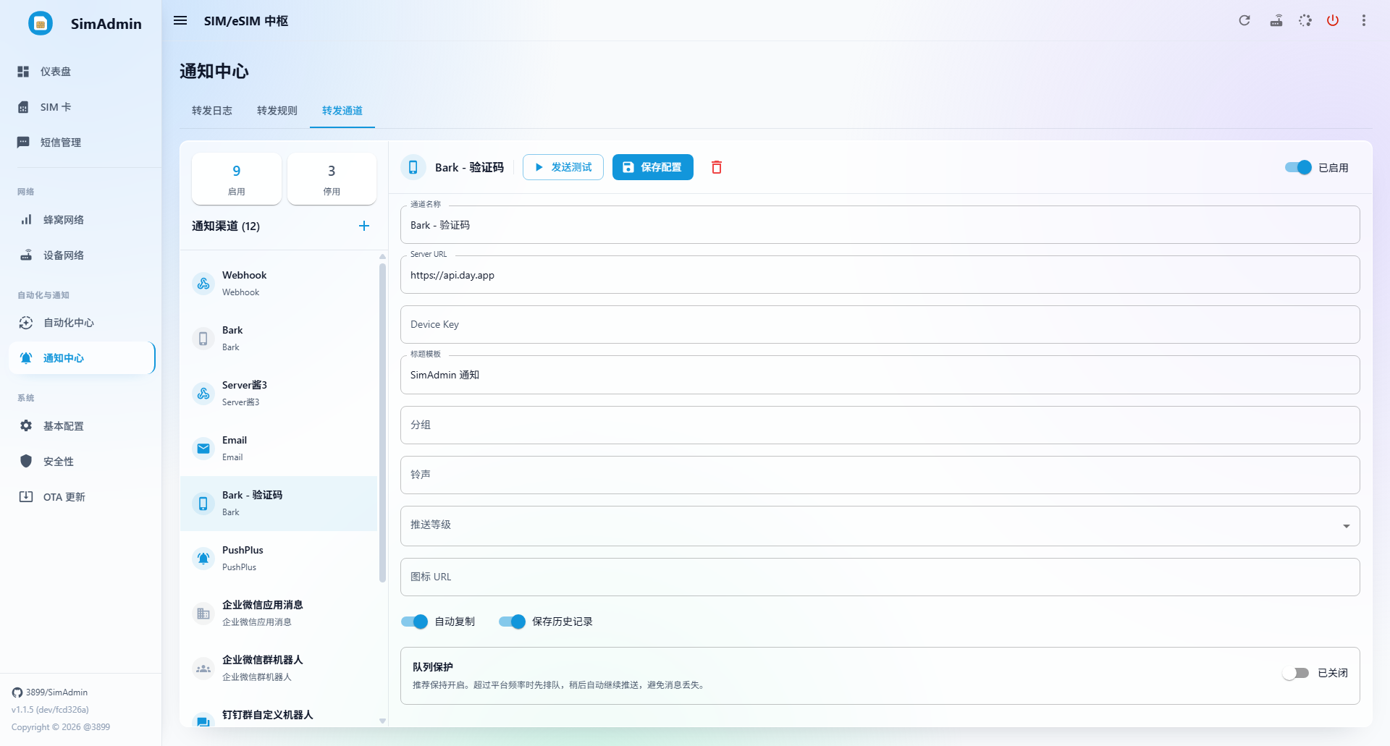Viewport: 1390px width, 746px height.
Task: Toggle the 已启用 channel enabled switch
Action: [1298, 167]
